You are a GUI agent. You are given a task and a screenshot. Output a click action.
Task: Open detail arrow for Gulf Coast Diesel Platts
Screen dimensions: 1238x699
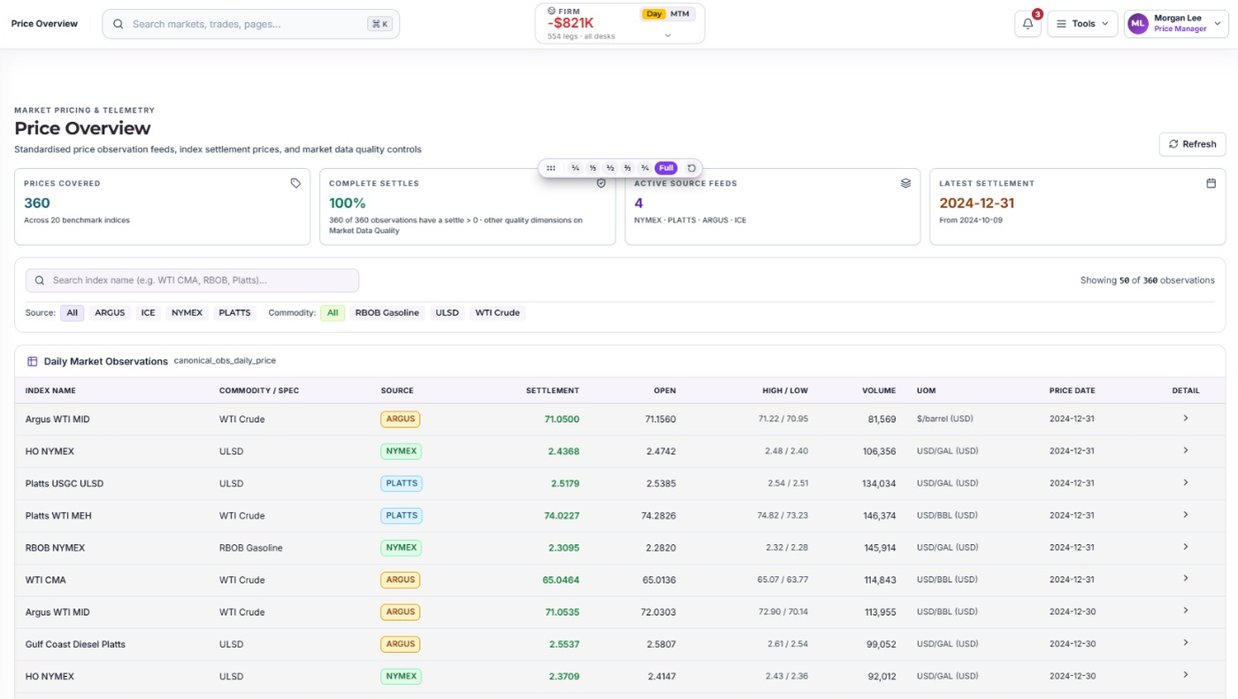[1186, 643]
